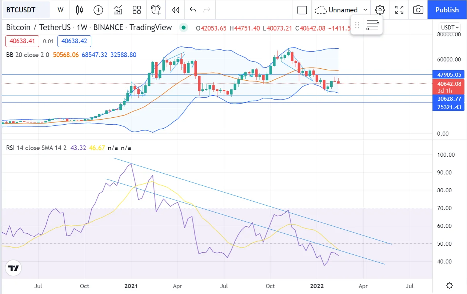The width and height of the screenshot is (467, 294).
Task: Open the Unnamed layout dropdown arrow
Action: 366,10
